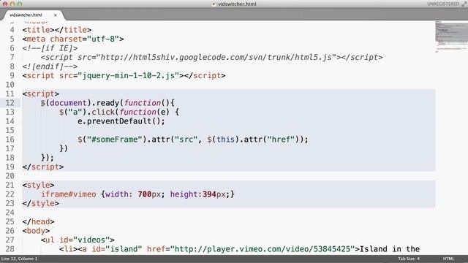
Task: Click the ul id "videos" value
Action: pyautogui.click(x=91, y=240)
